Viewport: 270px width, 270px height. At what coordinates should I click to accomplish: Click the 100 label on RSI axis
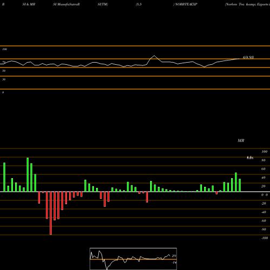click(x=4, y=49)
